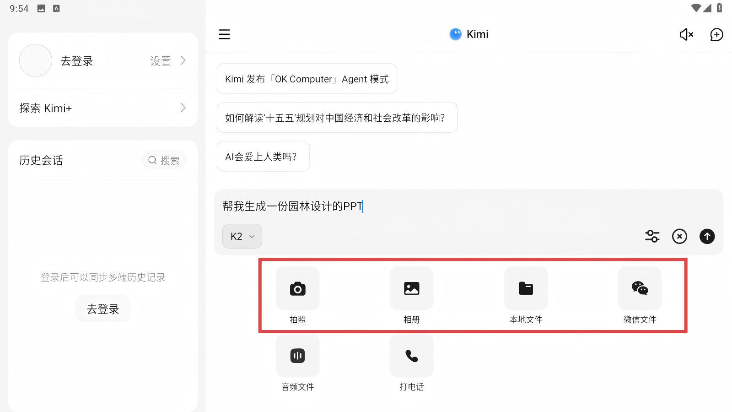Viewport: 732px width, 412px height.
Task: Focus the message input text field
Action: (457, 206)
